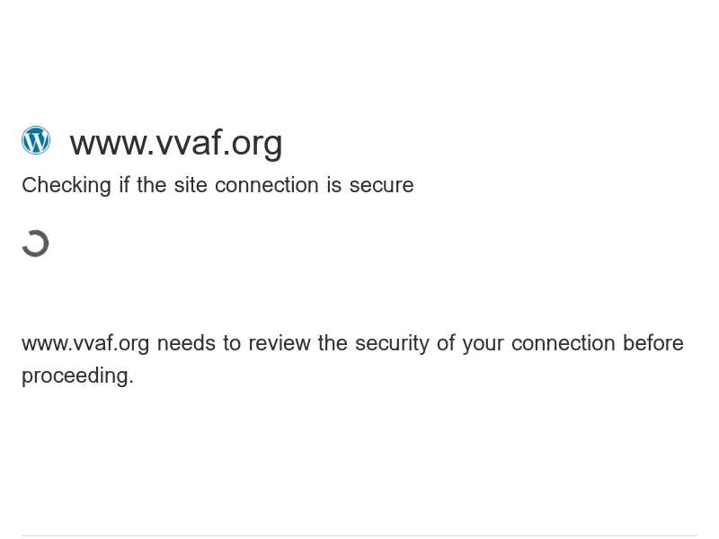The height and width of the screenshot is (539, 719).
Task: Select the word "if" in the subtitle
Action: (x=124, y=186)
